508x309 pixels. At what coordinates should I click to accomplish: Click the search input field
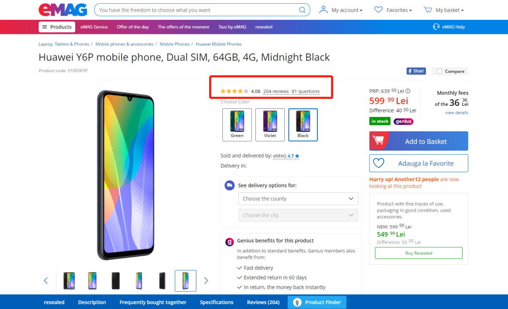198,10
